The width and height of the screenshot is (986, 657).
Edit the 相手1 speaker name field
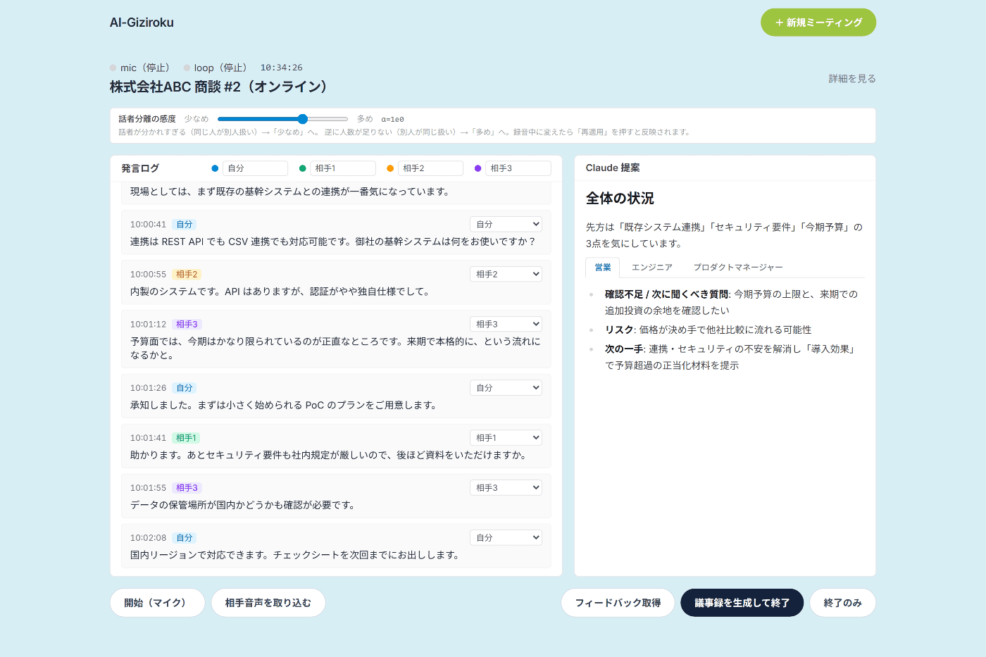pyautogui.click(x=343, y=168)
